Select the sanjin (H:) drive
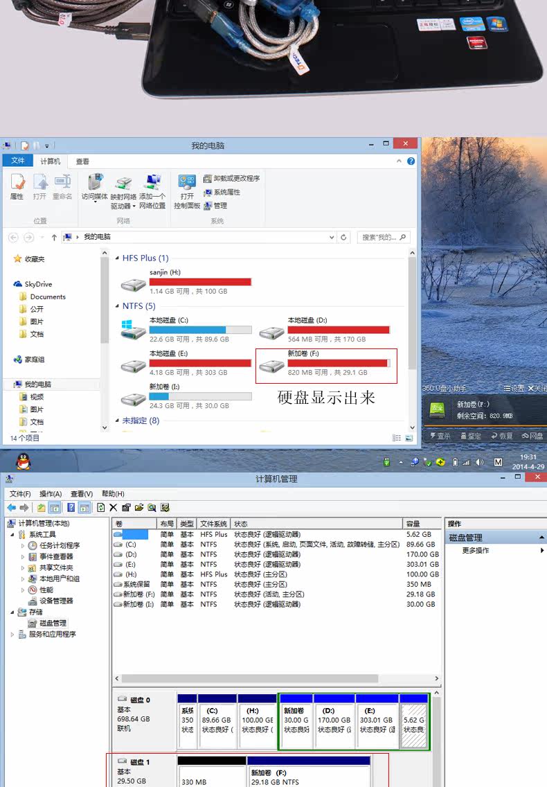547x787 pixels. [186, 282]
